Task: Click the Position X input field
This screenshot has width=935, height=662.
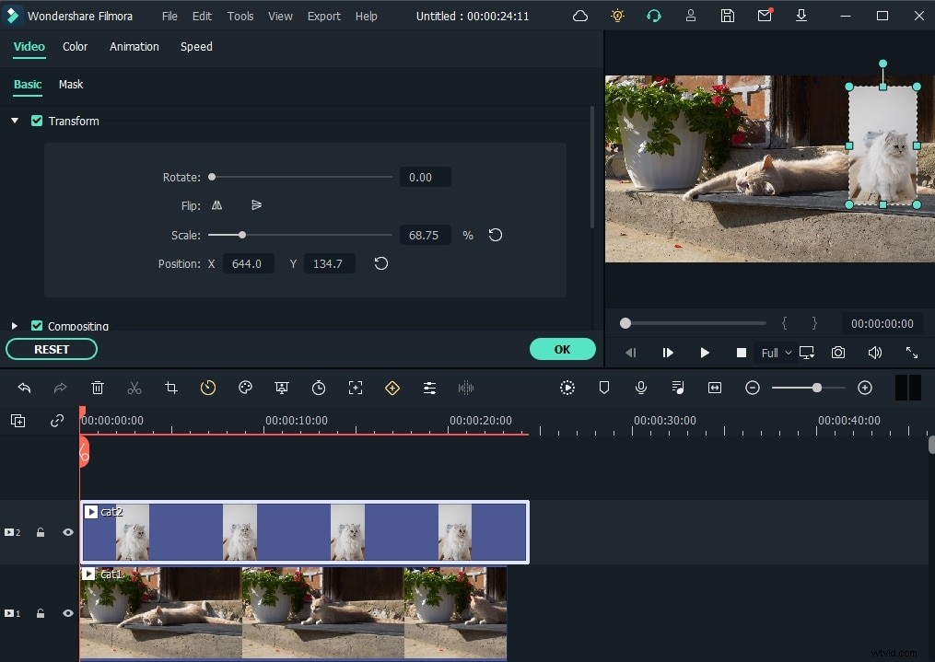Action: click(x=249, y=263)
